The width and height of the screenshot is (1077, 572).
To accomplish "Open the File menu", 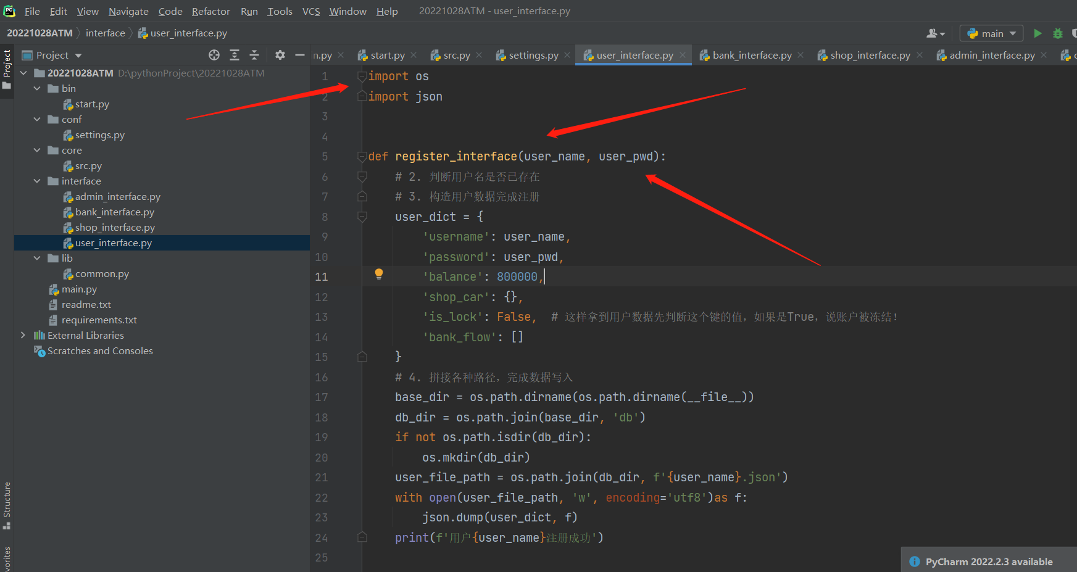I will coord(32,11).
